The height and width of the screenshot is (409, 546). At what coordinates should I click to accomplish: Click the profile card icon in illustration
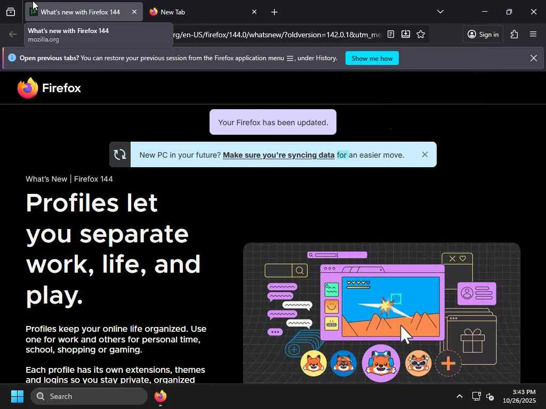click(x=477, y=293)
